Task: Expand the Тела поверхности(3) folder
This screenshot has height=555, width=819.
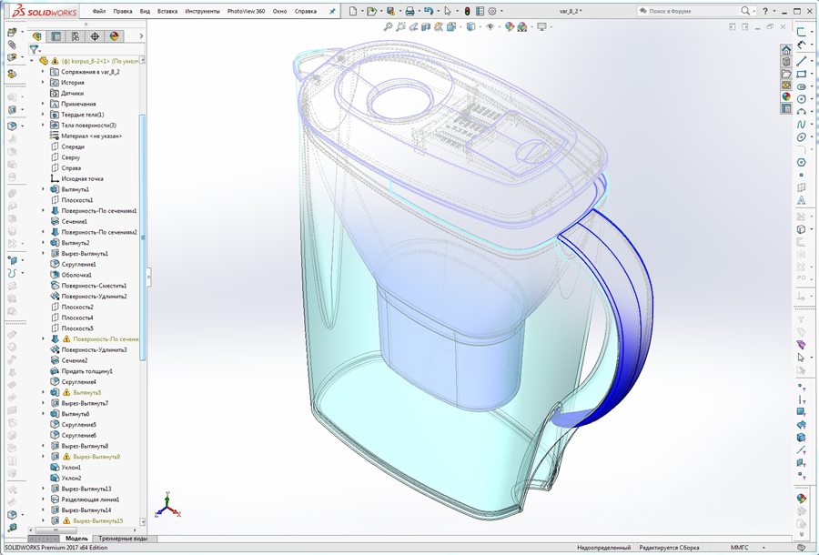Action: click(x=44, y=126)
